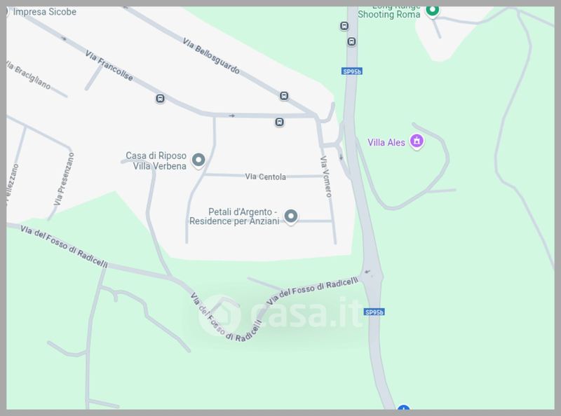Open the Villa Ales place label

[386, 142]
